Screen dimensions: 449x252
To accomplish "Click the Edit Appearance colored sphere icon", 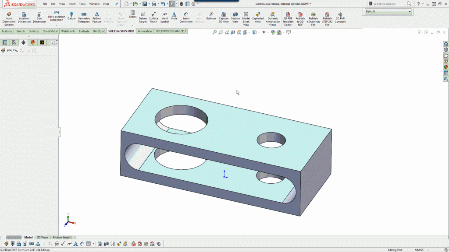I will coord(273,33).
